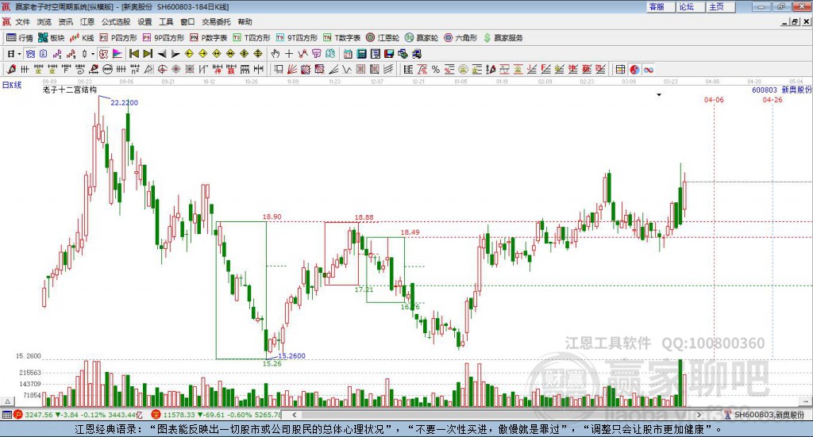Open the 赢家轮 wheel tool

click(x=422, y=38)
